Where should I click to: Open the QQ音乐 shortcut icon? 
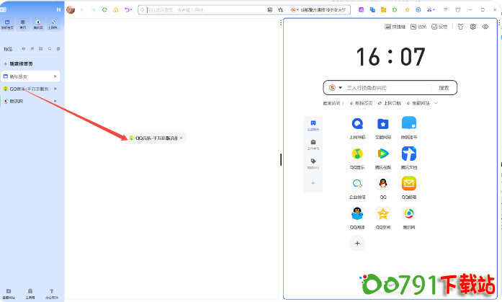tap(357, 154)
